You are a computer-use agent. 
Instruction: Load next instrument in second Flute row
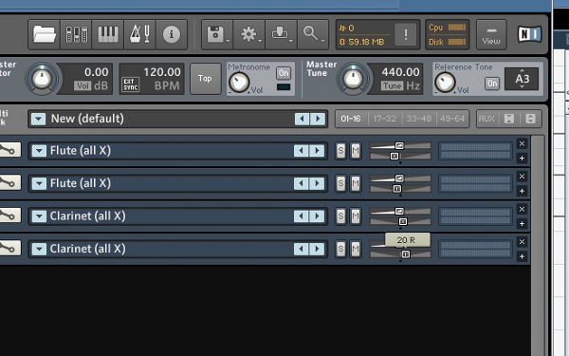coord(317,183)
